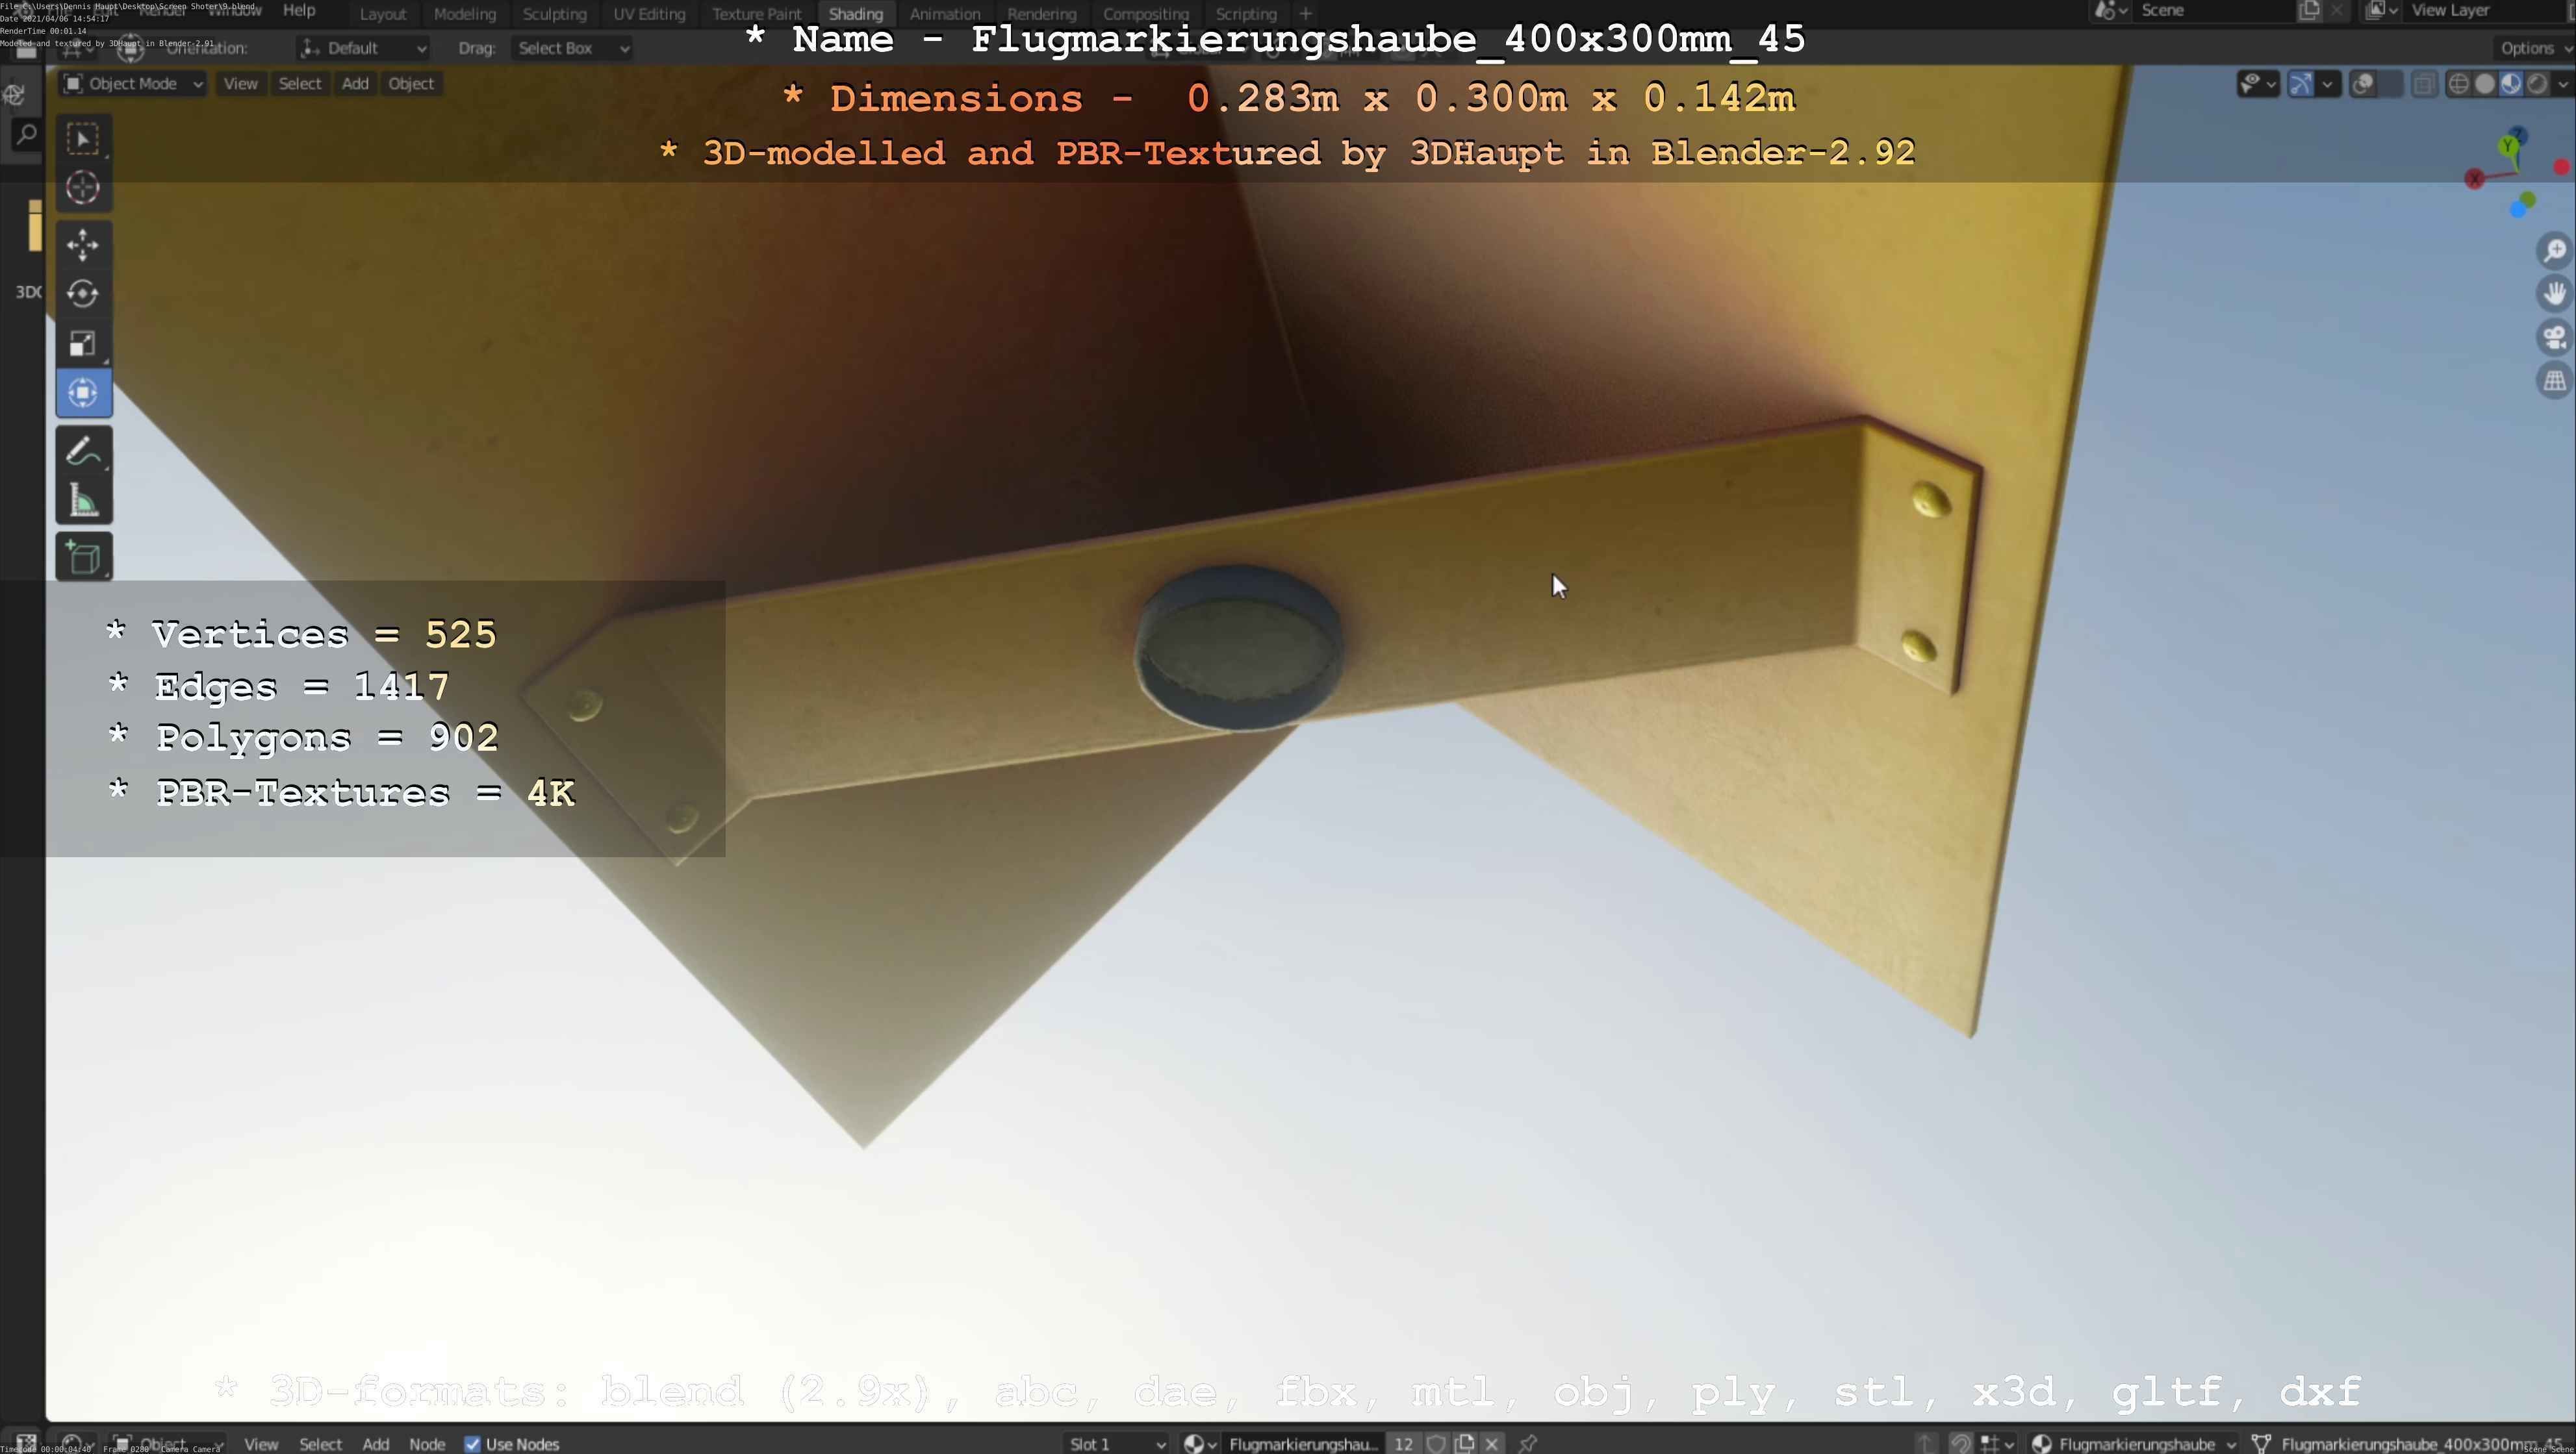Click the Pan view hand icon
This screenshot has width=2576, height=1454.
2555,294
